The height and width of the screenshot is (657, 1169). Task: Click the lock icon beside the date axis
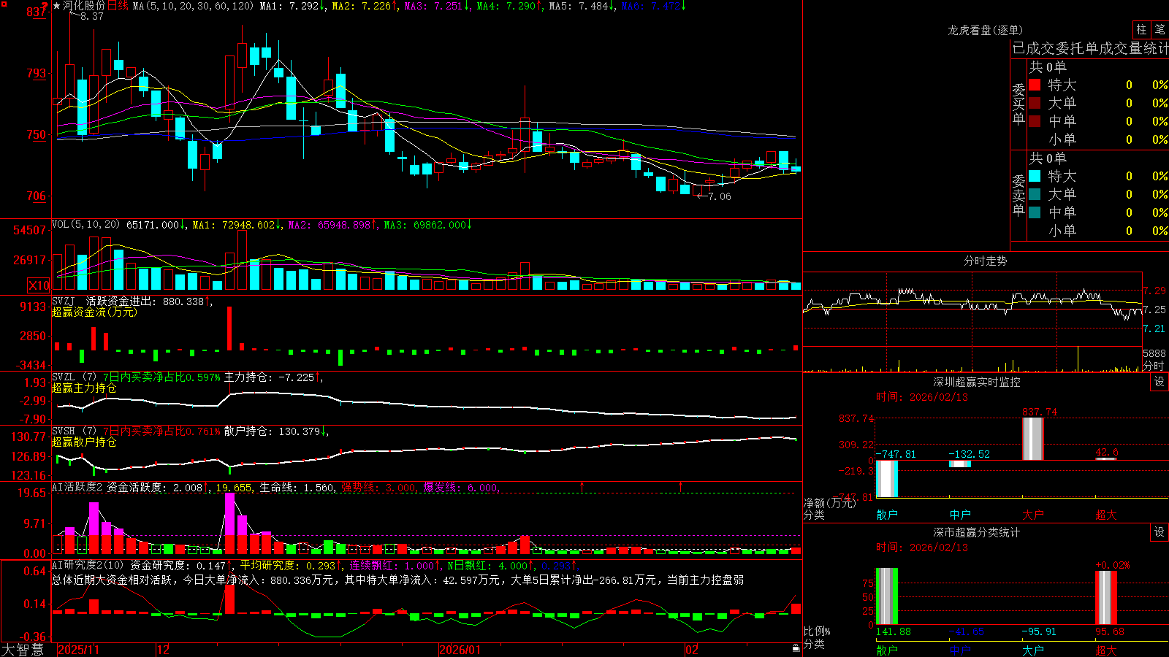(x=796, y=648)
